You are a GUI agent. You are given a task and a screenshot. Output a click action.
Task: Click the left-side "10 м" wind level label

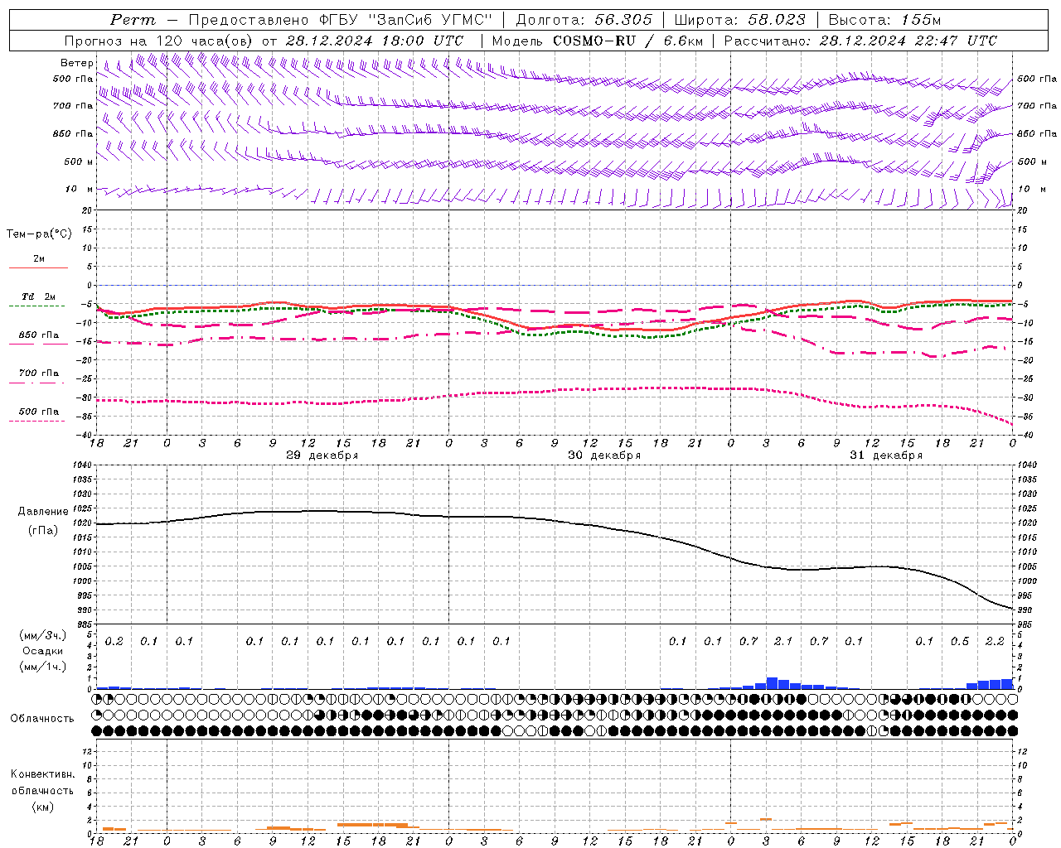coord(80,190)
